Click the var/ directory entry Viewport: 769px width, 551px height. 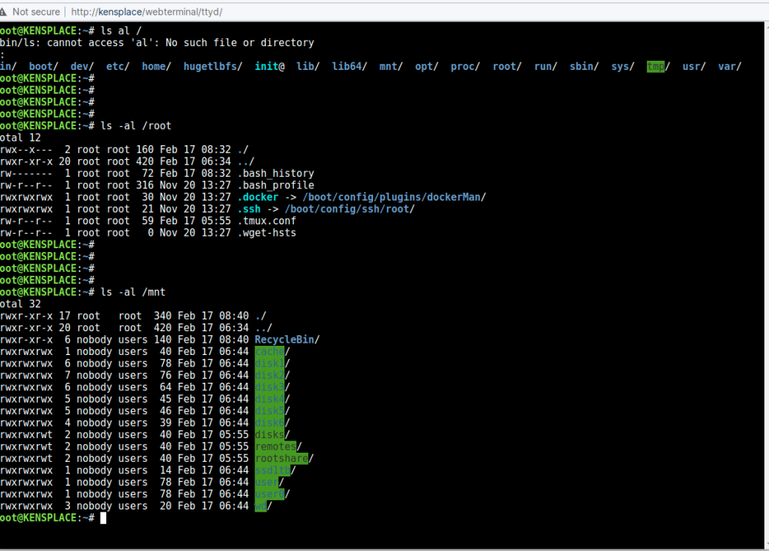click(730, 66)
